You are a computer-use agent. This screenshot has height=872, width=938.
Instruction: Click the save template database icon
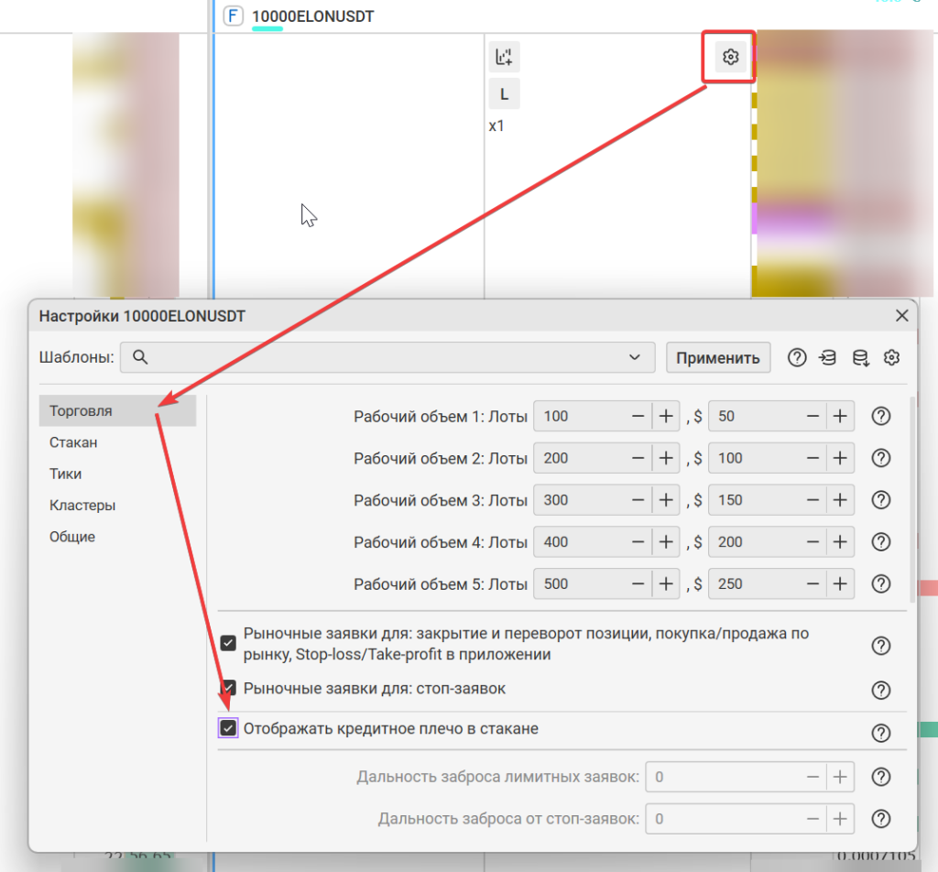point(860,357)
